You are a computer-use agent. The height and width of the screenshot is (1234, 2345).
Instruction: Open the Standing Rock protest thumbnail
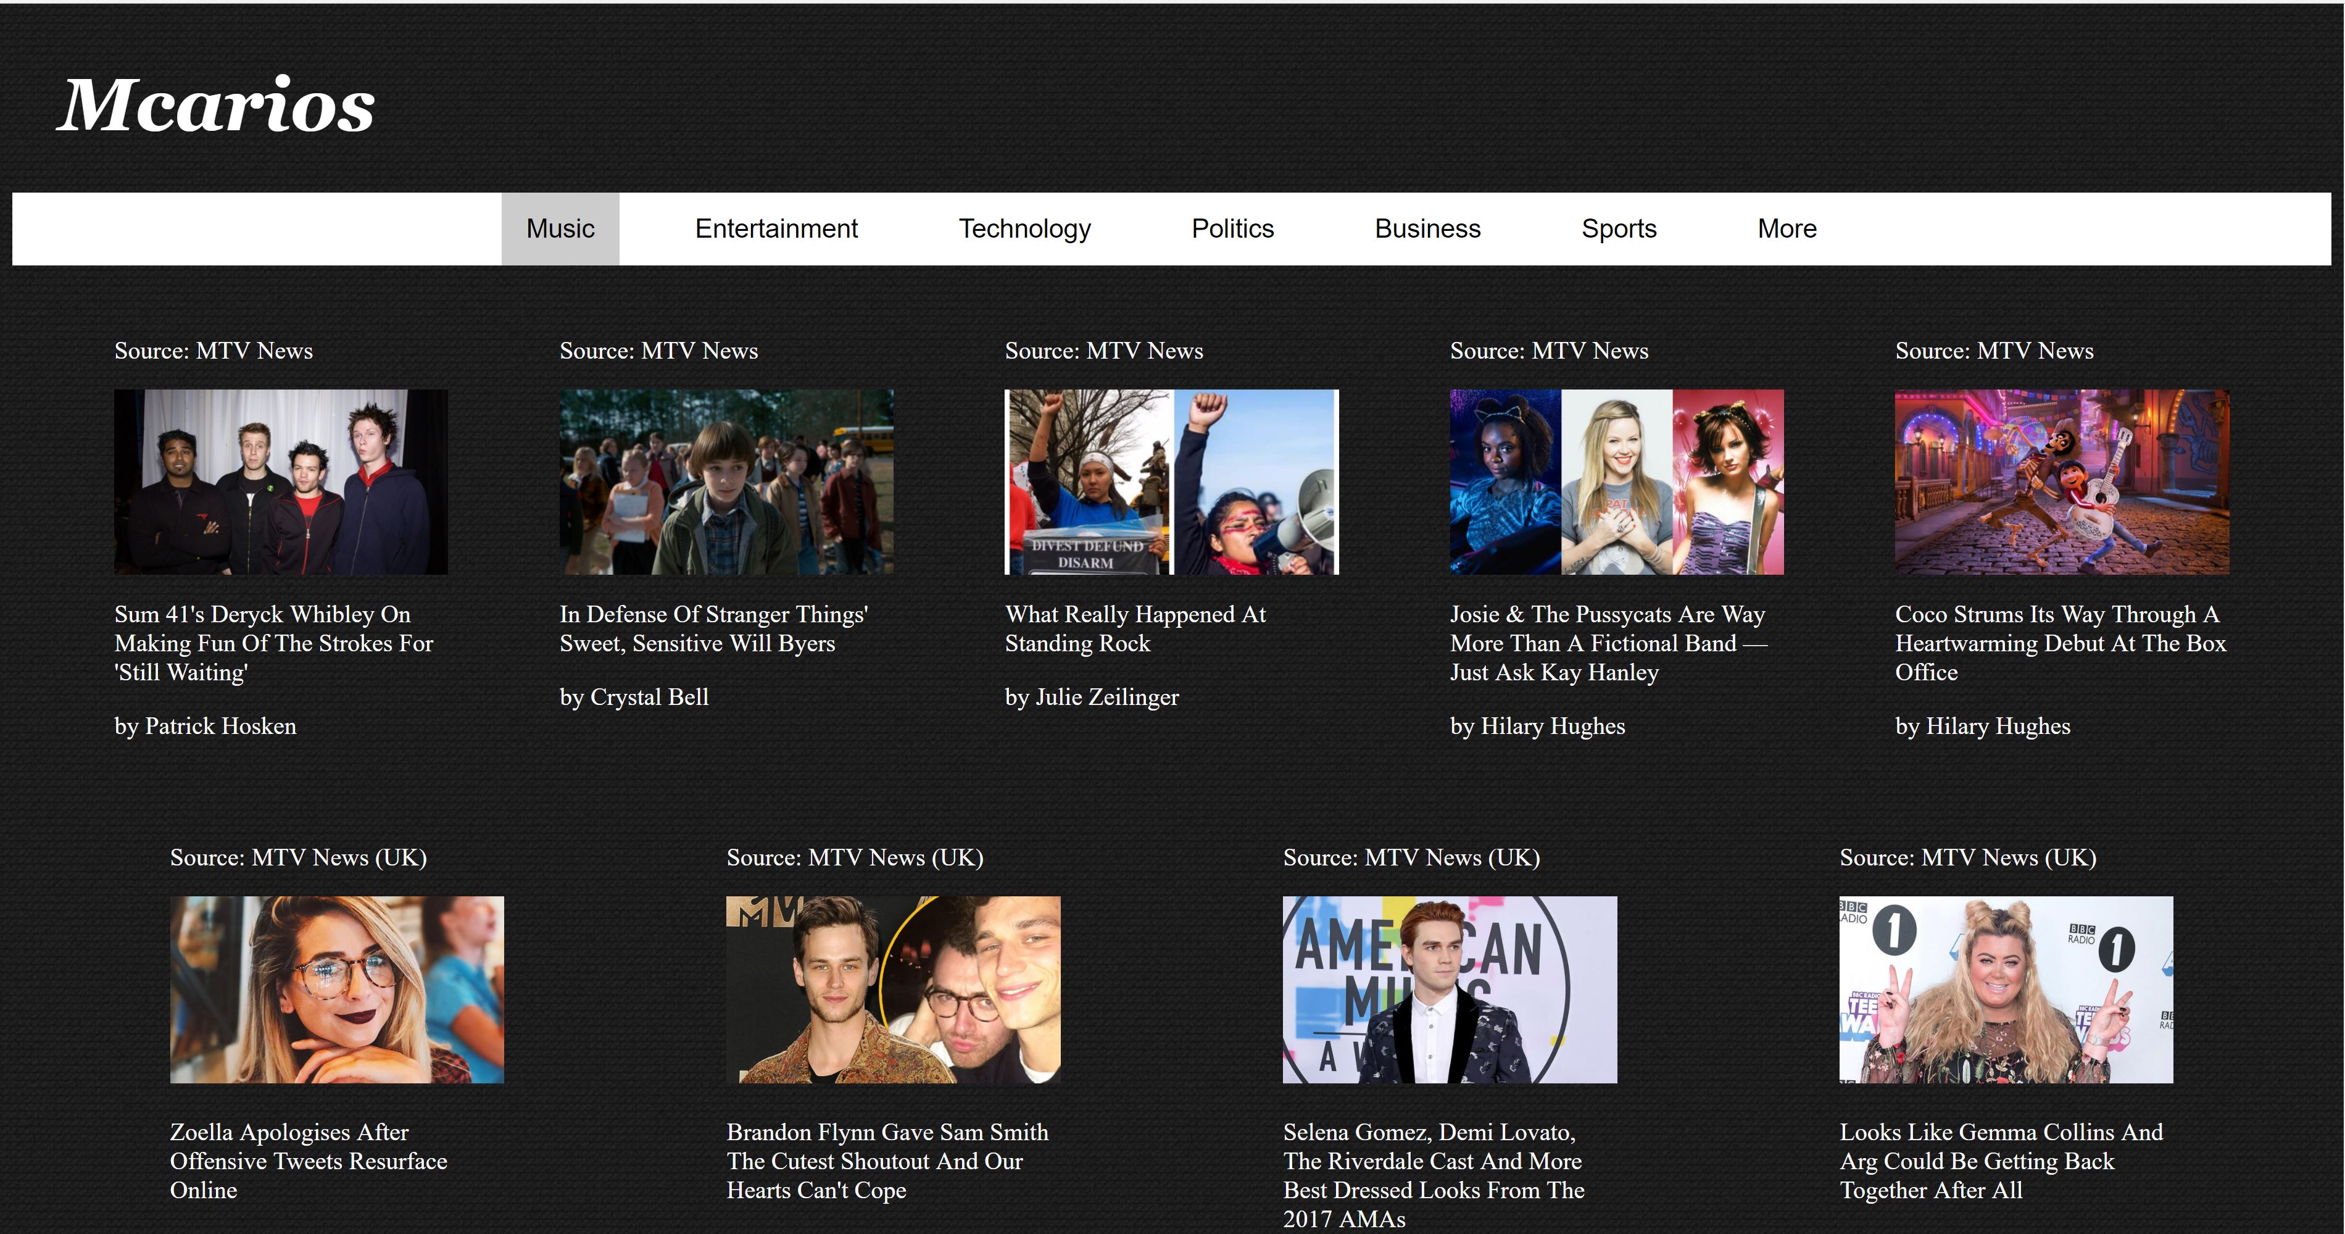tap(1172, 482)
